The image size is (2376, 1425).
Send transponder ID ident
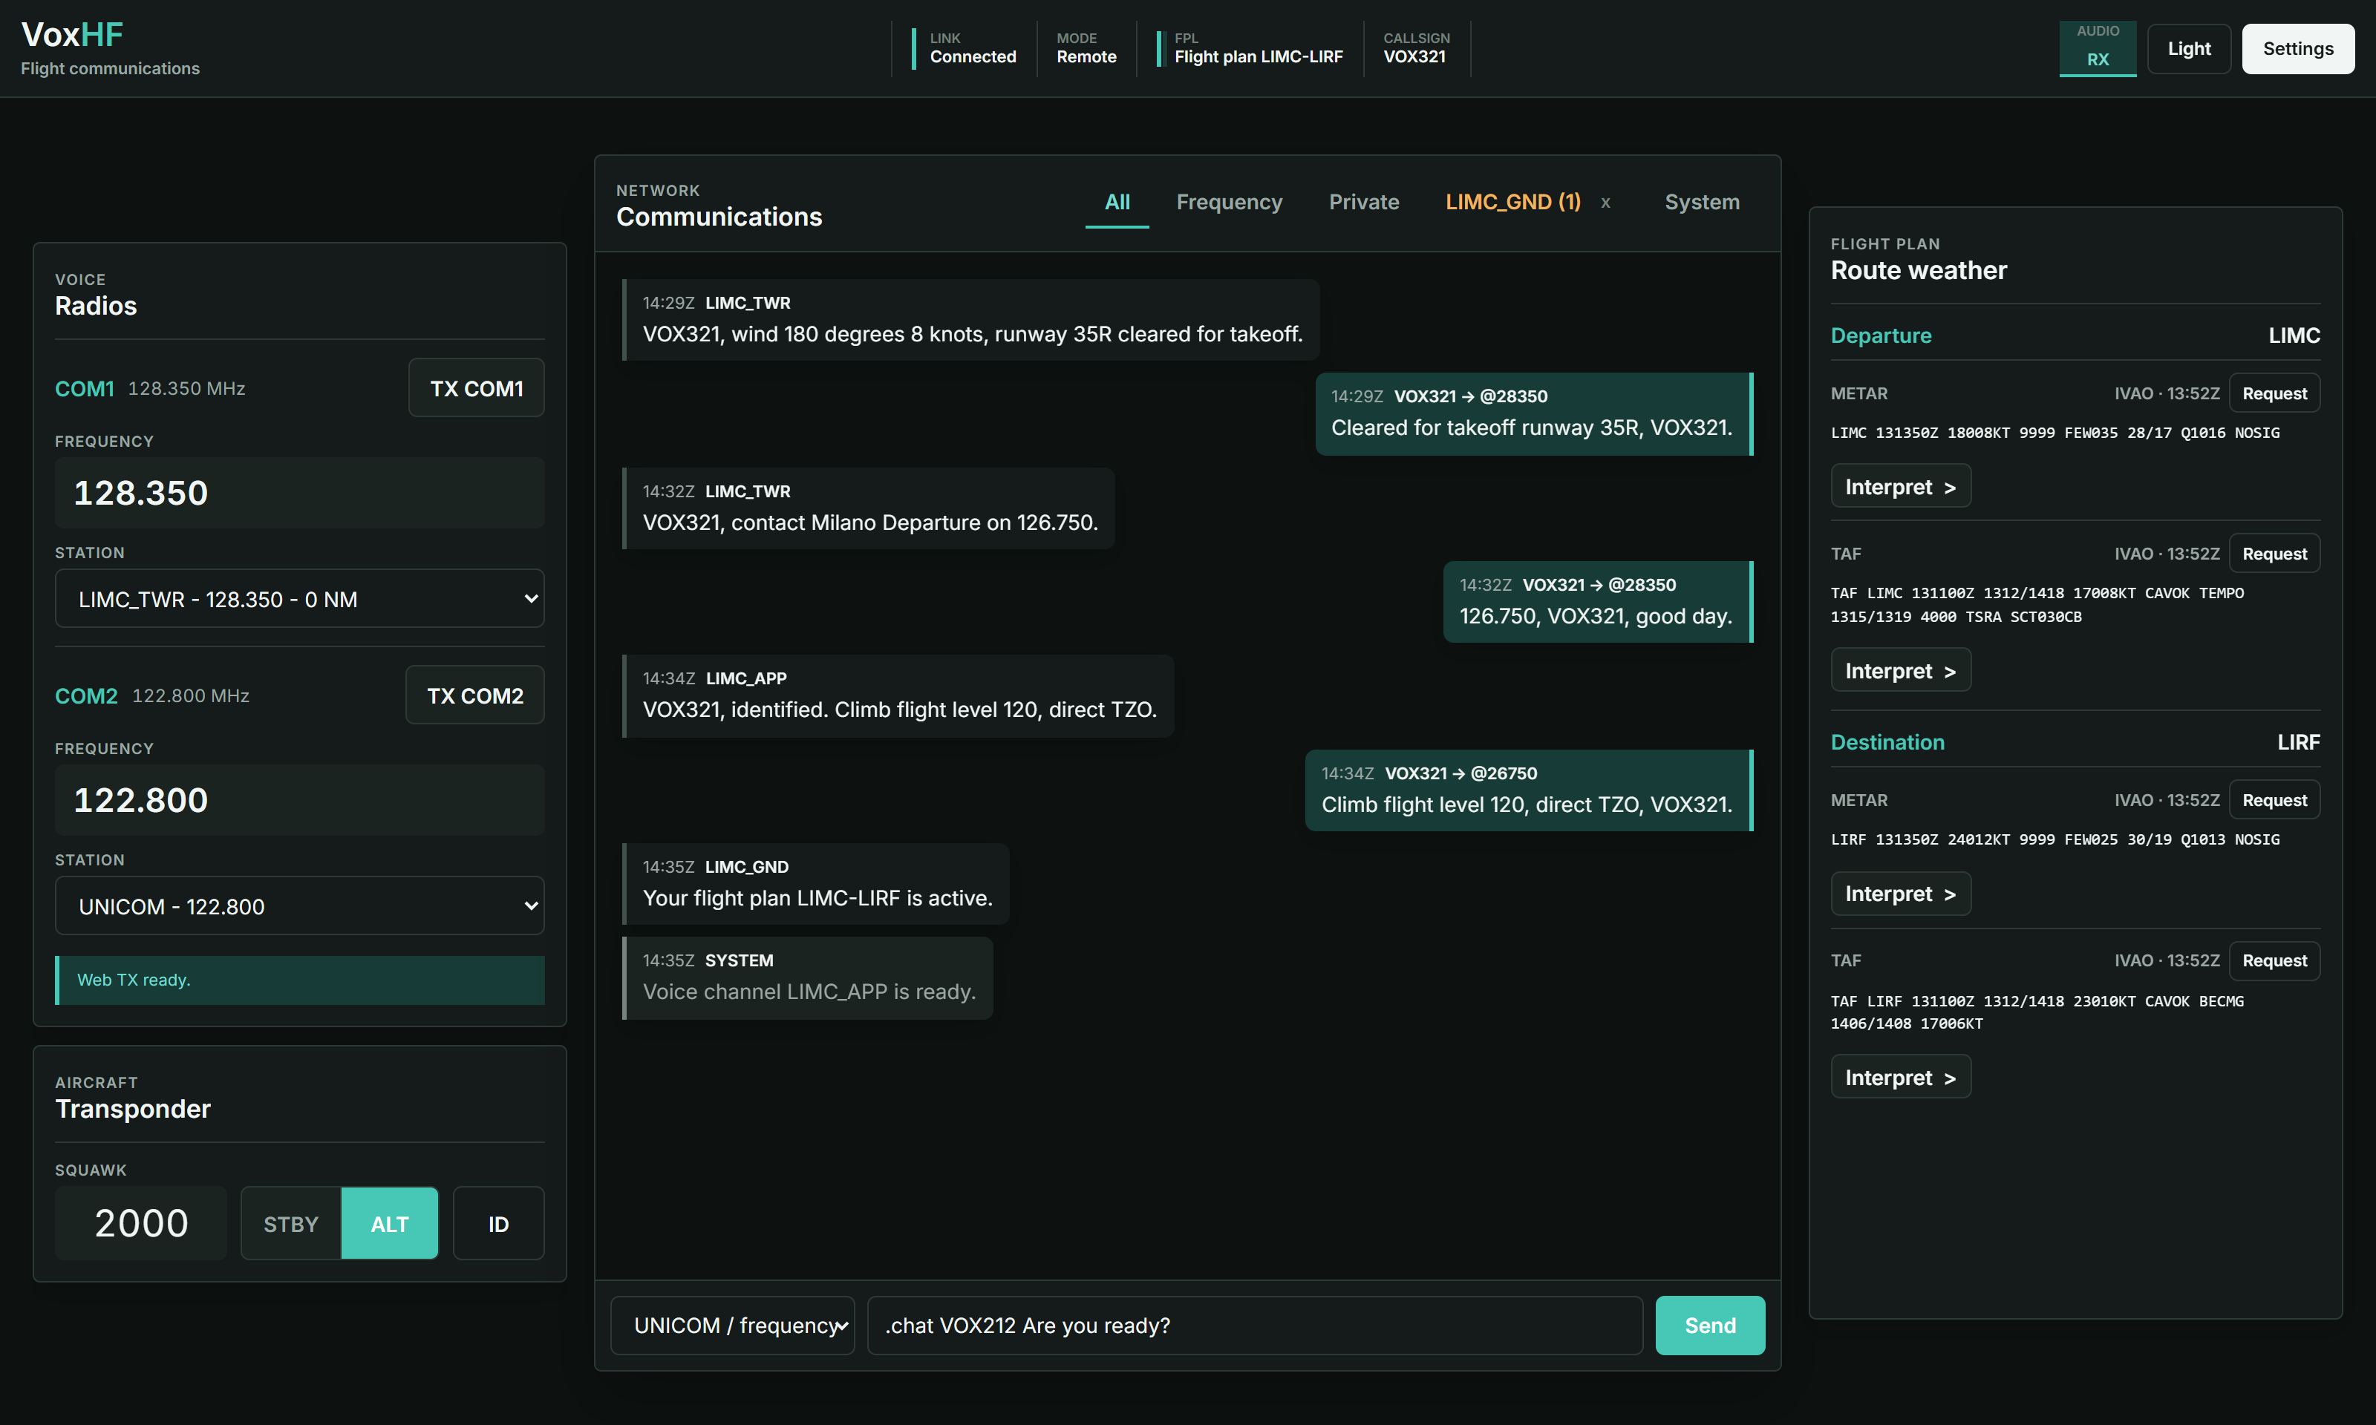pos(498,1223)
